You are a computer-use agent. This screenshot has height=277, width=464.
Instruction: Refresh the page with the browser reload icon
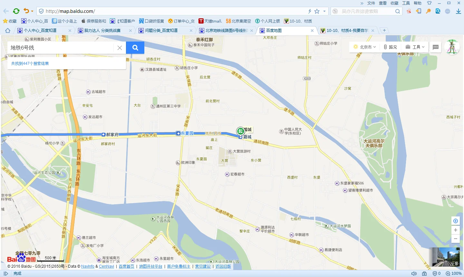[x=16, y=11]
